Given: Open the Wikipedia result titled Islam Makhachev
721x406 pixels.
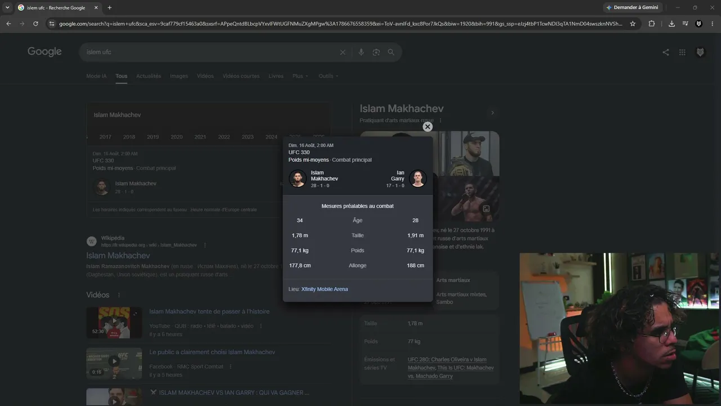Looking at the screenshot, I should pyautogui.click(x=118, y=255).
